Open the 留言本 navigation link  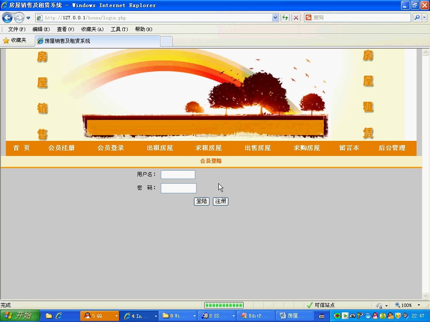(349, 148)
